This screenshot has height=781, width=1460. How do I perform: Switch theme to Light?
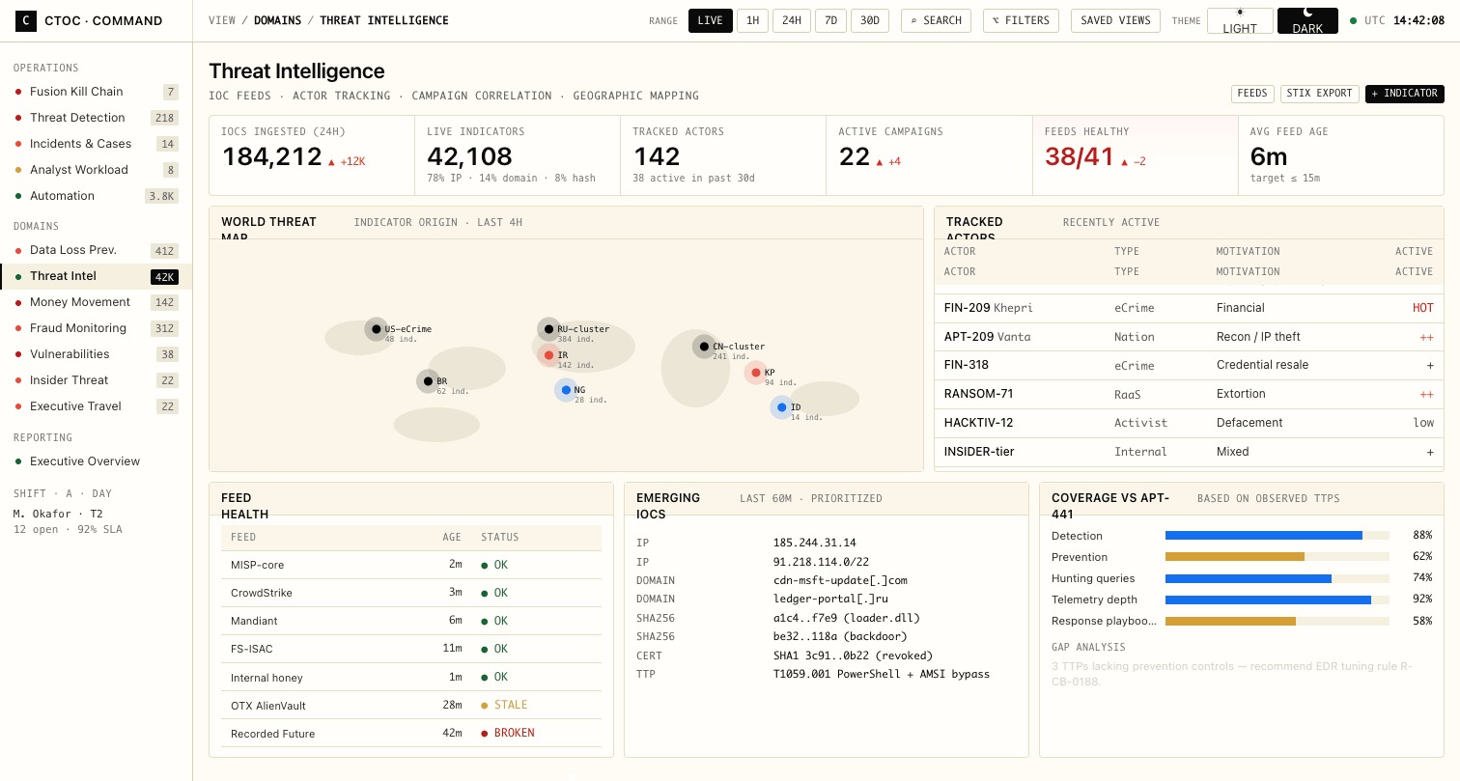(x=1240, y=21)
